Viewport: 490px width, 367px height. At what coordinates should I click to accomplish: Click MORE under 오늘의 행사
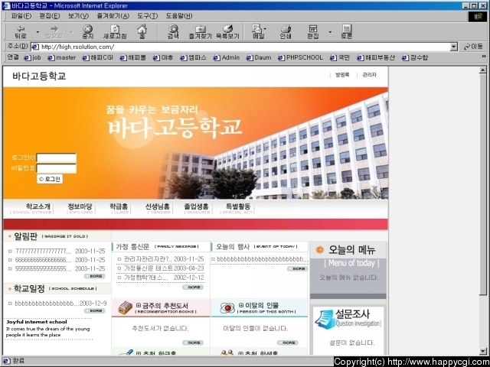click(x=298, y=268)
